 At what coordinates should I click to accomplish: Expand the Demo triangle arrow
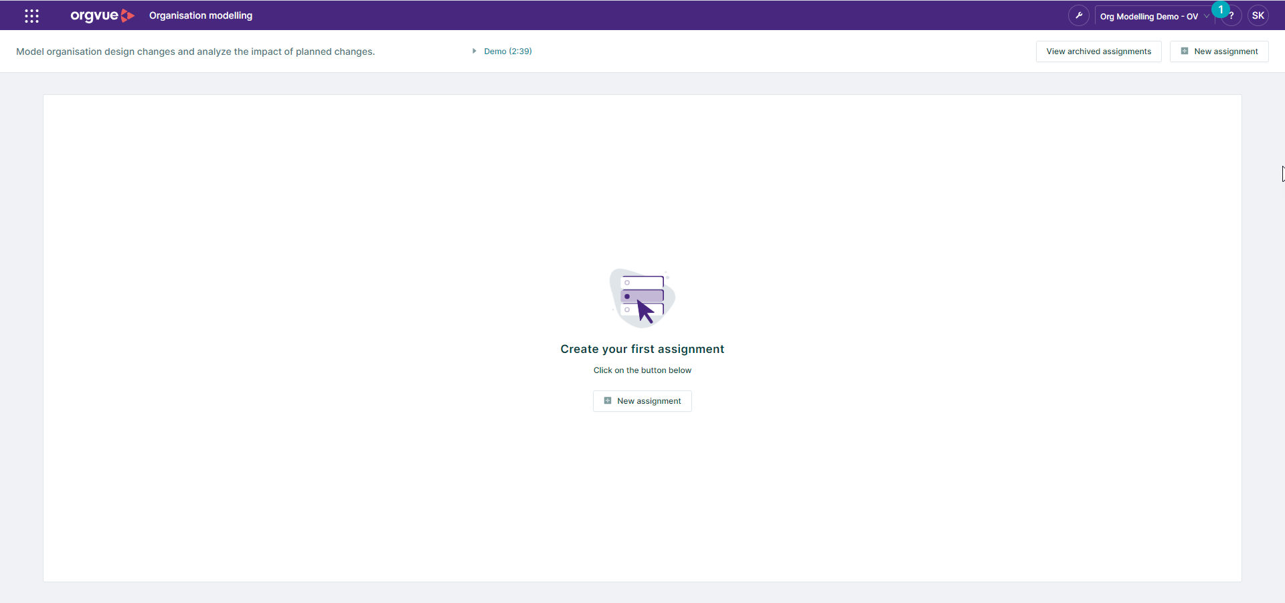pyautogui.click(x=474, y=51)
